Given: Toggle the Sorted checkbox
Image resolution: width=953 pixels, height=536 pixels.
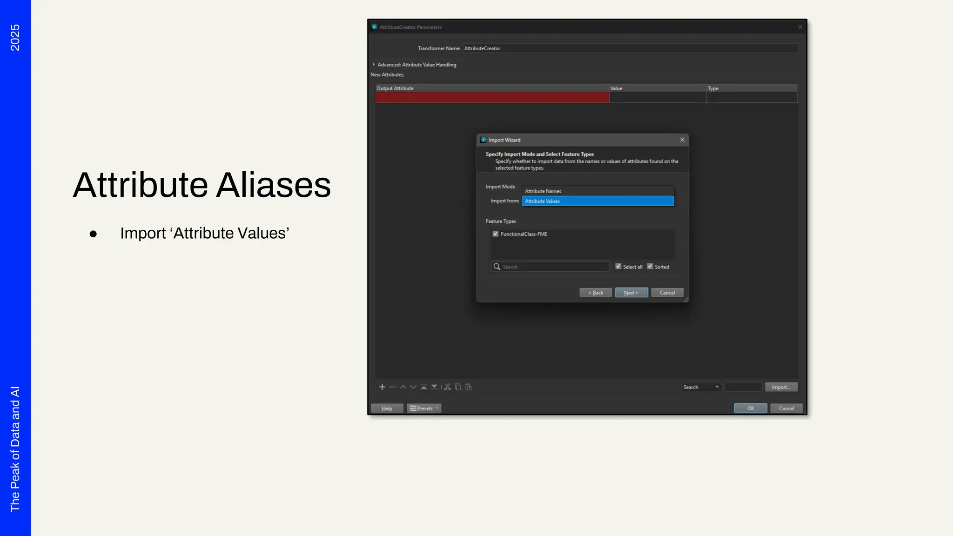Looking at the screenshot, I should (650, 267).
